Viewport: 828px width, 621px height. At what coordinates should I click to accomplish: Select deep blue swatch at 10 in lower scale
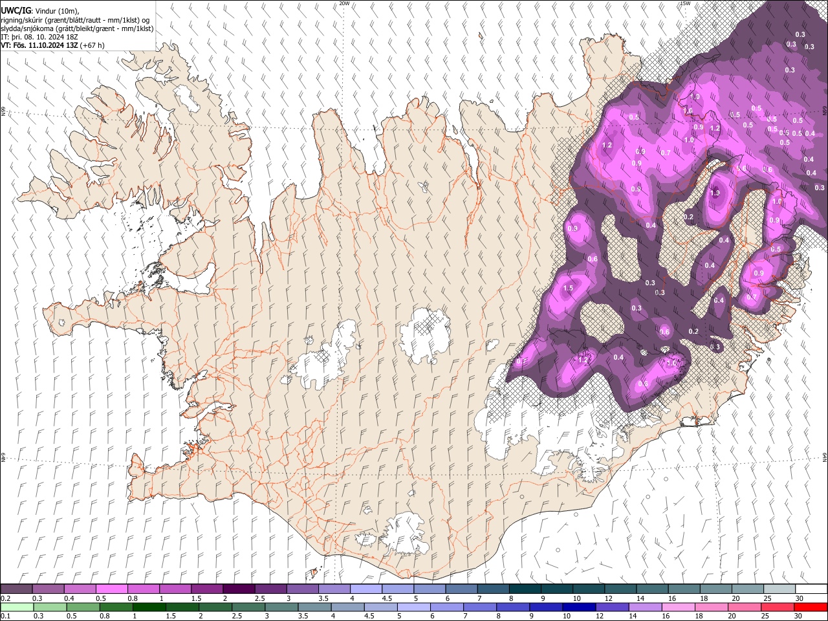pos(578,607)
